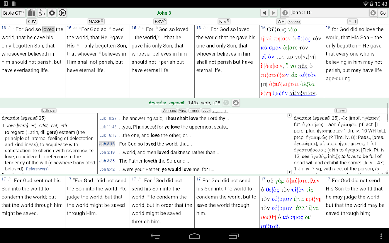Open the Reference(s) link in Bullinger entry

37,169
